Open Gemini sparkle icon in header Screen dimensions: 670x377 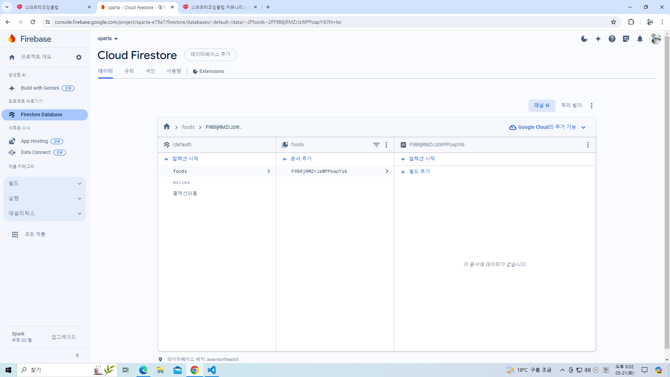598,39
